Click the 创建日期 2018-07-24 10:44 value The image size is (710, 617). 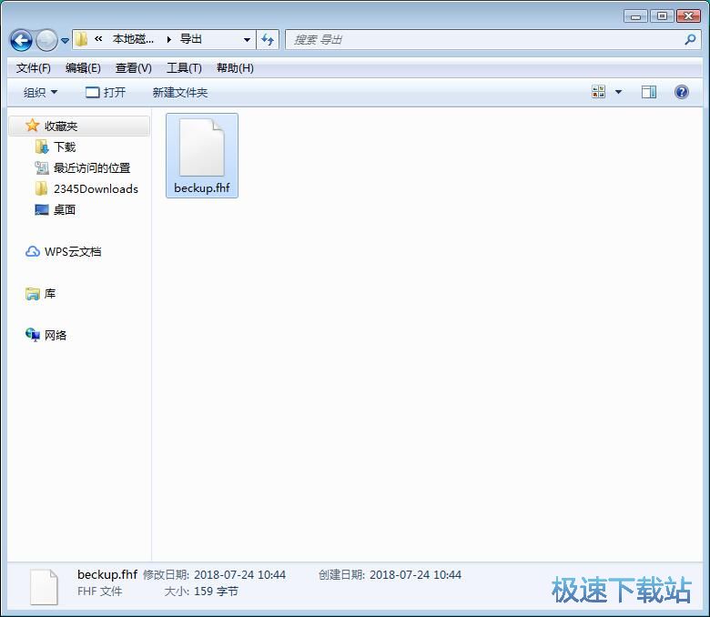pyautogui.click(x=415, y=575)
